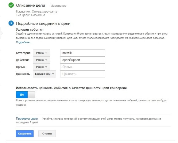Screen dimensions: 178x143
Task: Click the grey off side of toggle
Action: (x=31, y=95)
